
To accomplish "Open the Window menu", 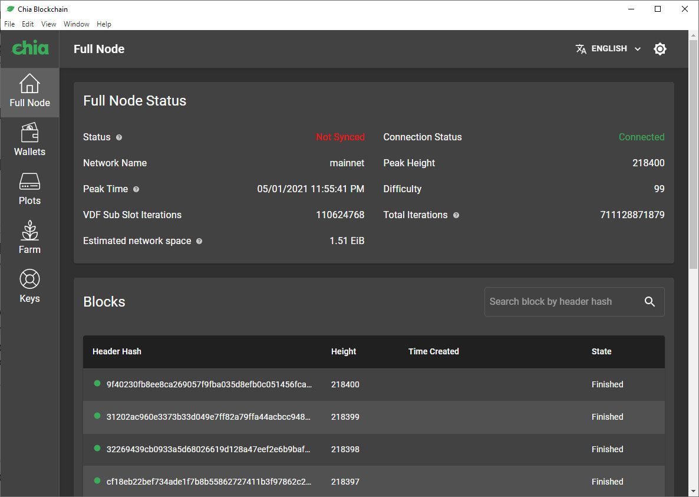I will [x=77, y=24].
